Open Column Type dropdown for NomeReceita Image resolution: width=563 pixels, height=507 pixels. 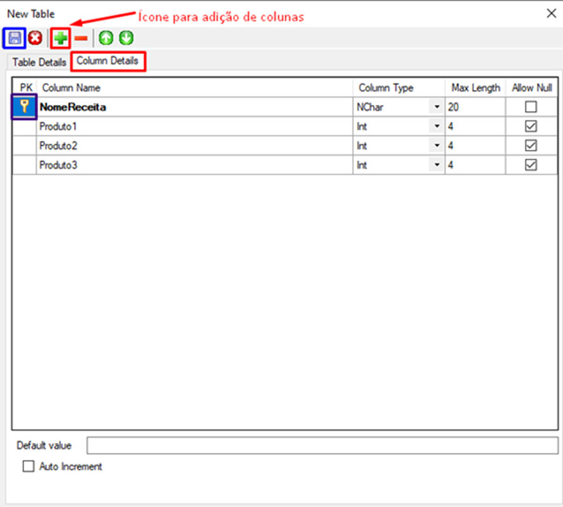click(x=437, y=107)
